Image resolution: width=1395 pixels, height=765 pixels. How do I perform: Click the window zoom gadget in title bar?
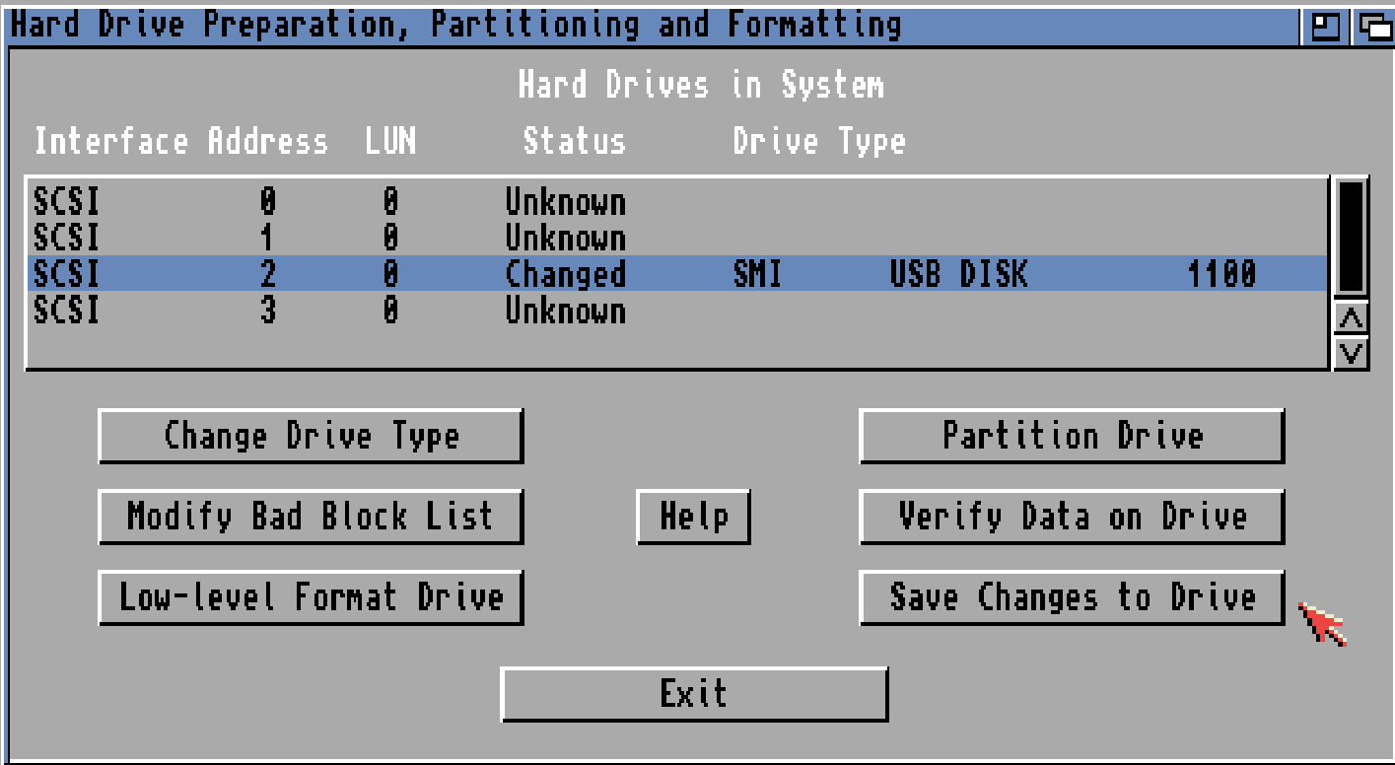(x=1324, y=26)
